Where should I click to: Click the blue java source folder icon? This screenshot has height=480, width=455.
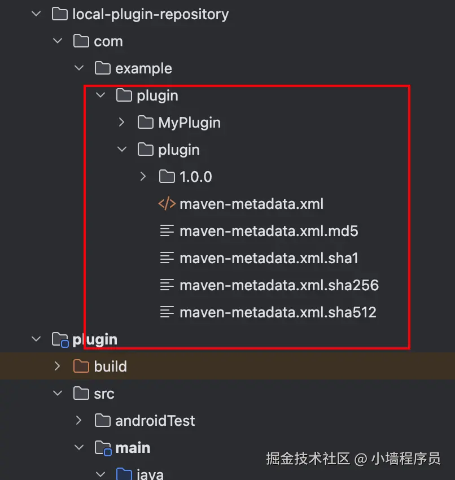click(x=124, y=474)
